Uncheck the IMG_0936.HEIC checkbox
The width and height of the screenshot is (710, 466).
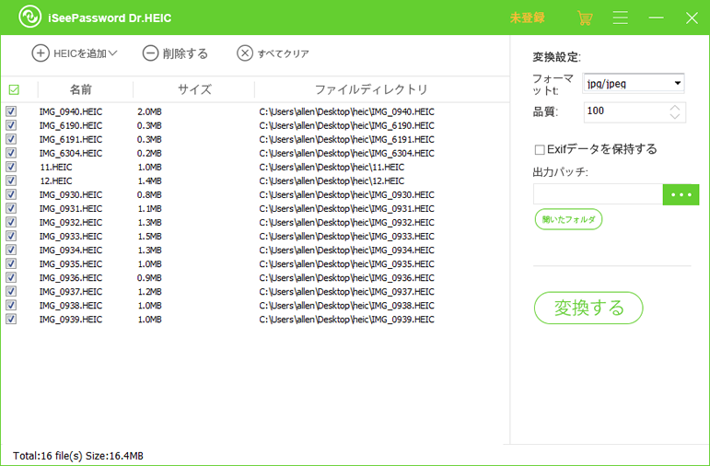(11, 277)
